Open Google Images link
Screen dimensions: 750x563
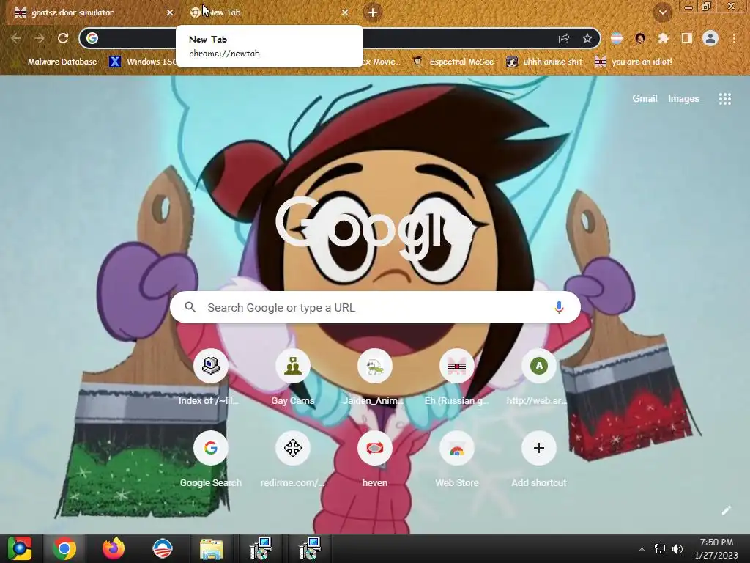point(683,99)
